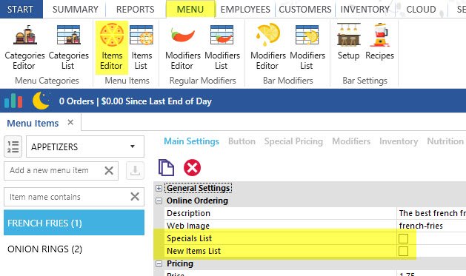Viewport: 466px width, 276px height.
Task: Collapse Online Ordering section
Action: point(159,201)
